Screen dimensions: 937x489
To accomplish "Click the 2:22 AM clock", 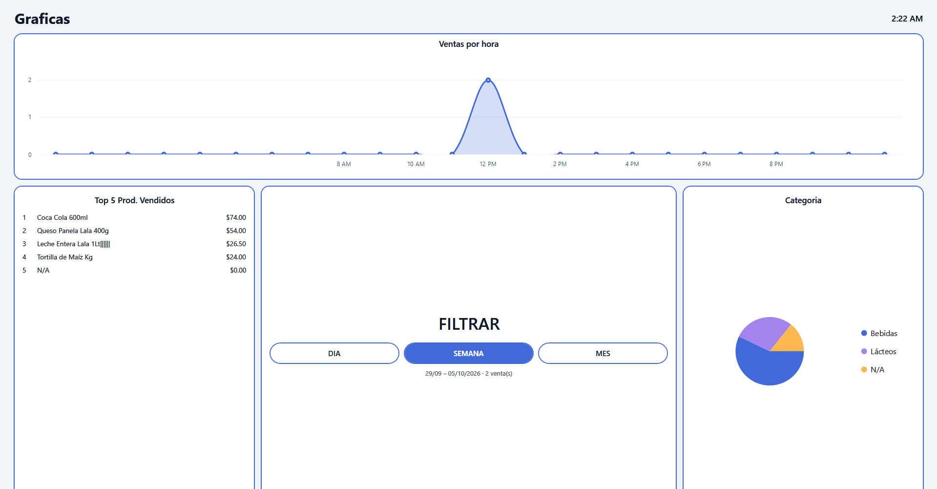I will click(907, 19).
